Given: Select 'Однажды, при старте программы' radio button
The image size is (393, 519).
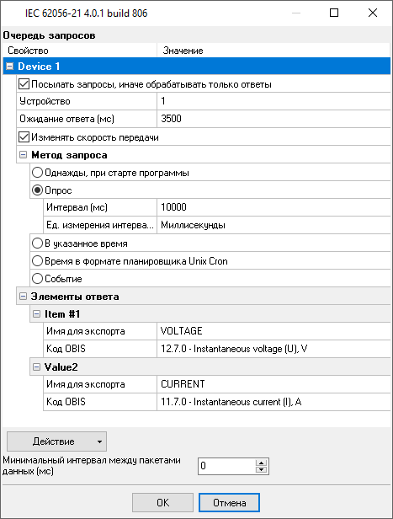Looking at the screenshot, I should point(37,173).
